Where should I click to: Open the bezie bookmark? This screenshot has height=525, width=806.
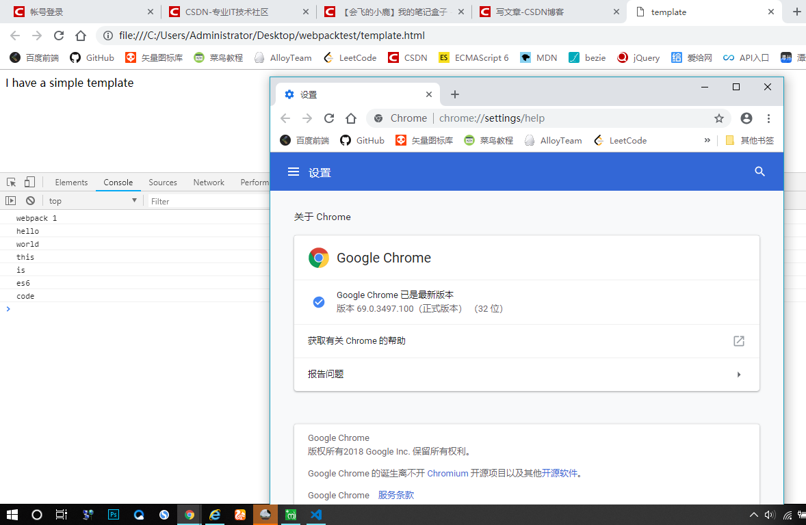587,57
